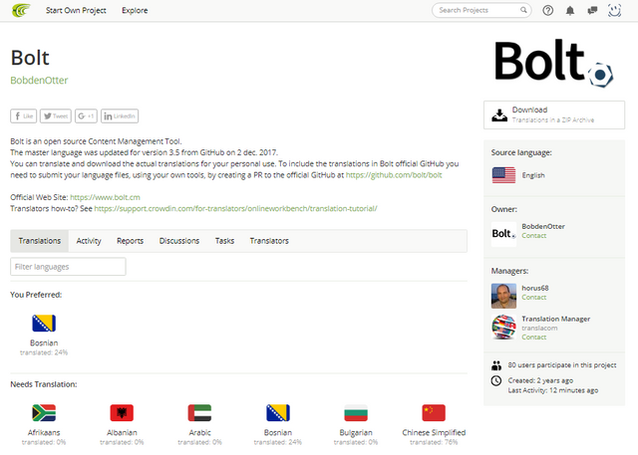Click the users participate people icon

pos(496,365)
